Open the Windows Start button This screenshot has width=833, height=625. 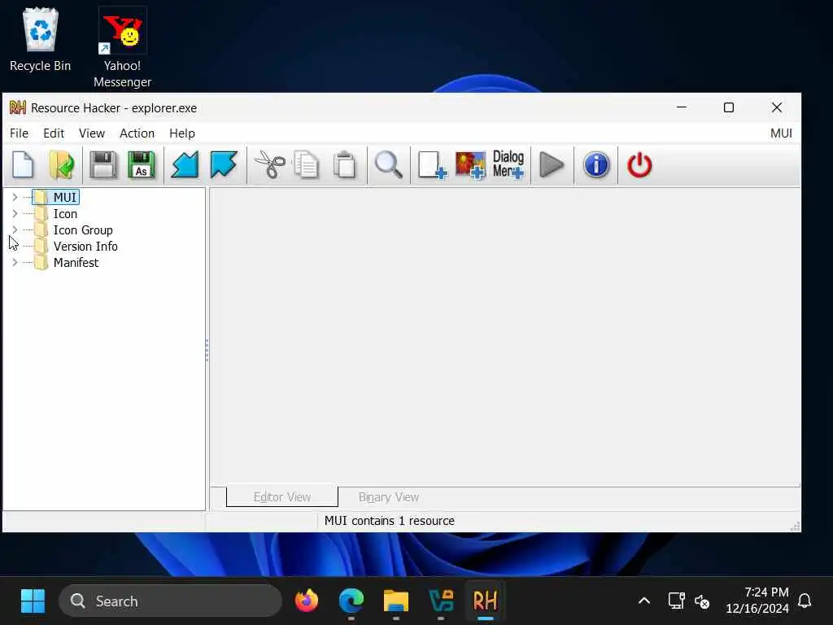tap(33, 601)
